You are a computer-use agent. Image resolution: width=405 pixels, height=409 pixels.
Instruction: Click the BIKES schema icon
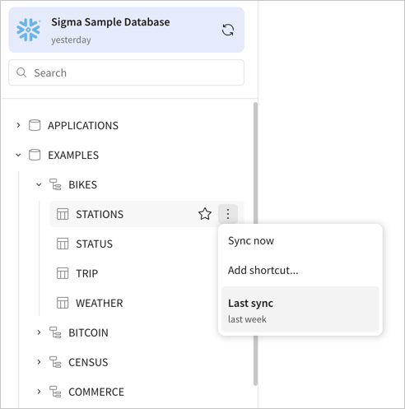tap(55, 184)
